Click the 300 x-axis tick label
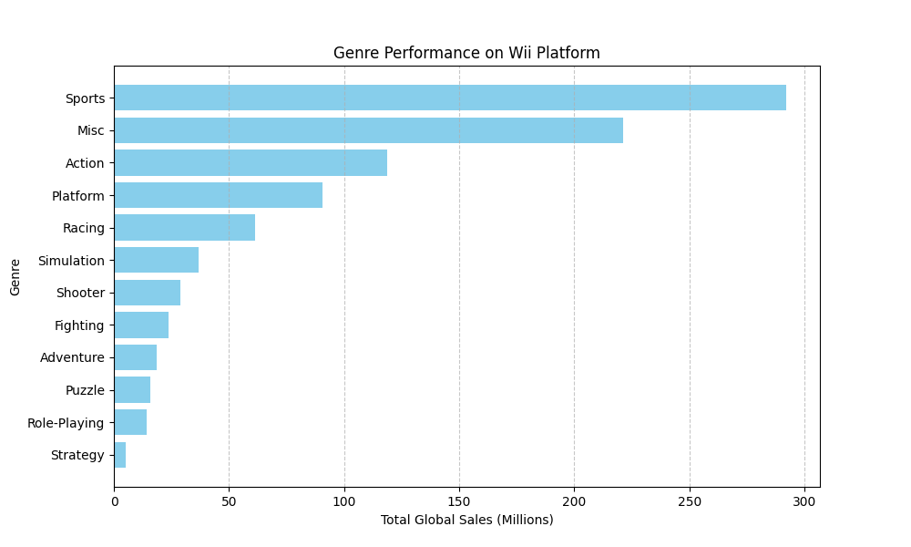911x547 pixels. point(804,500)
